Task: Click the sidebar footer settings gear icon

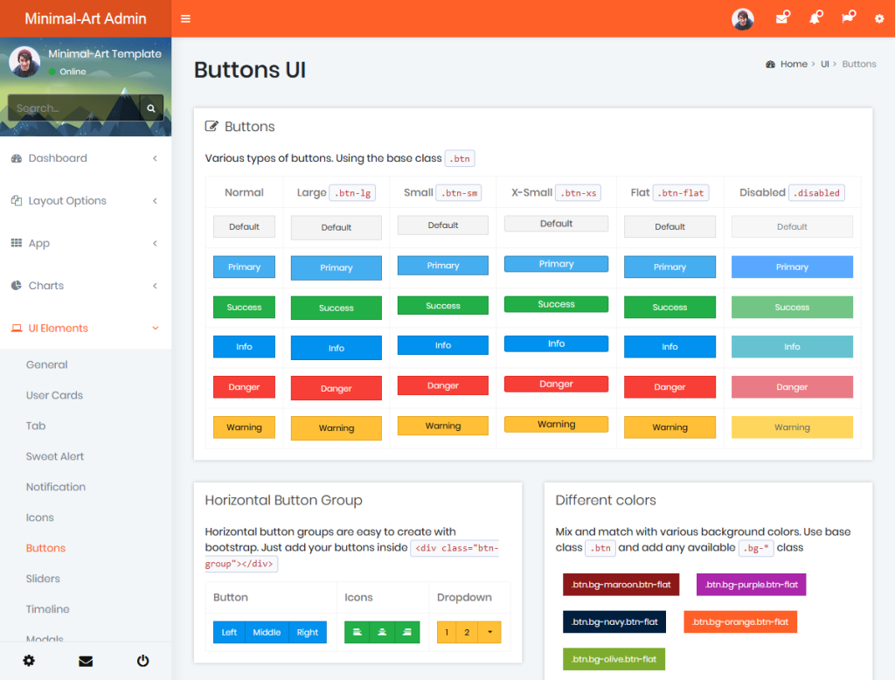Action: pos(29,661)
